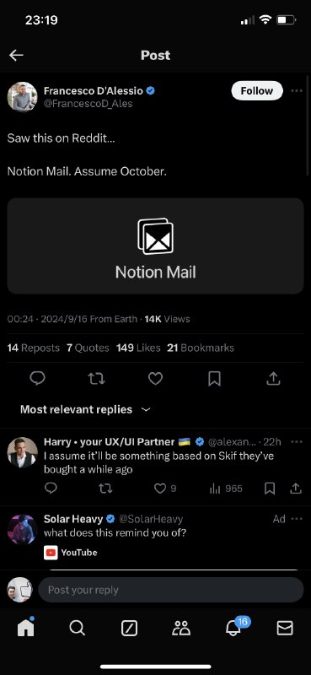Viewport: 311px width, 675px height.
Task: View the 14 Reposts list
Action: coord(33,348)
